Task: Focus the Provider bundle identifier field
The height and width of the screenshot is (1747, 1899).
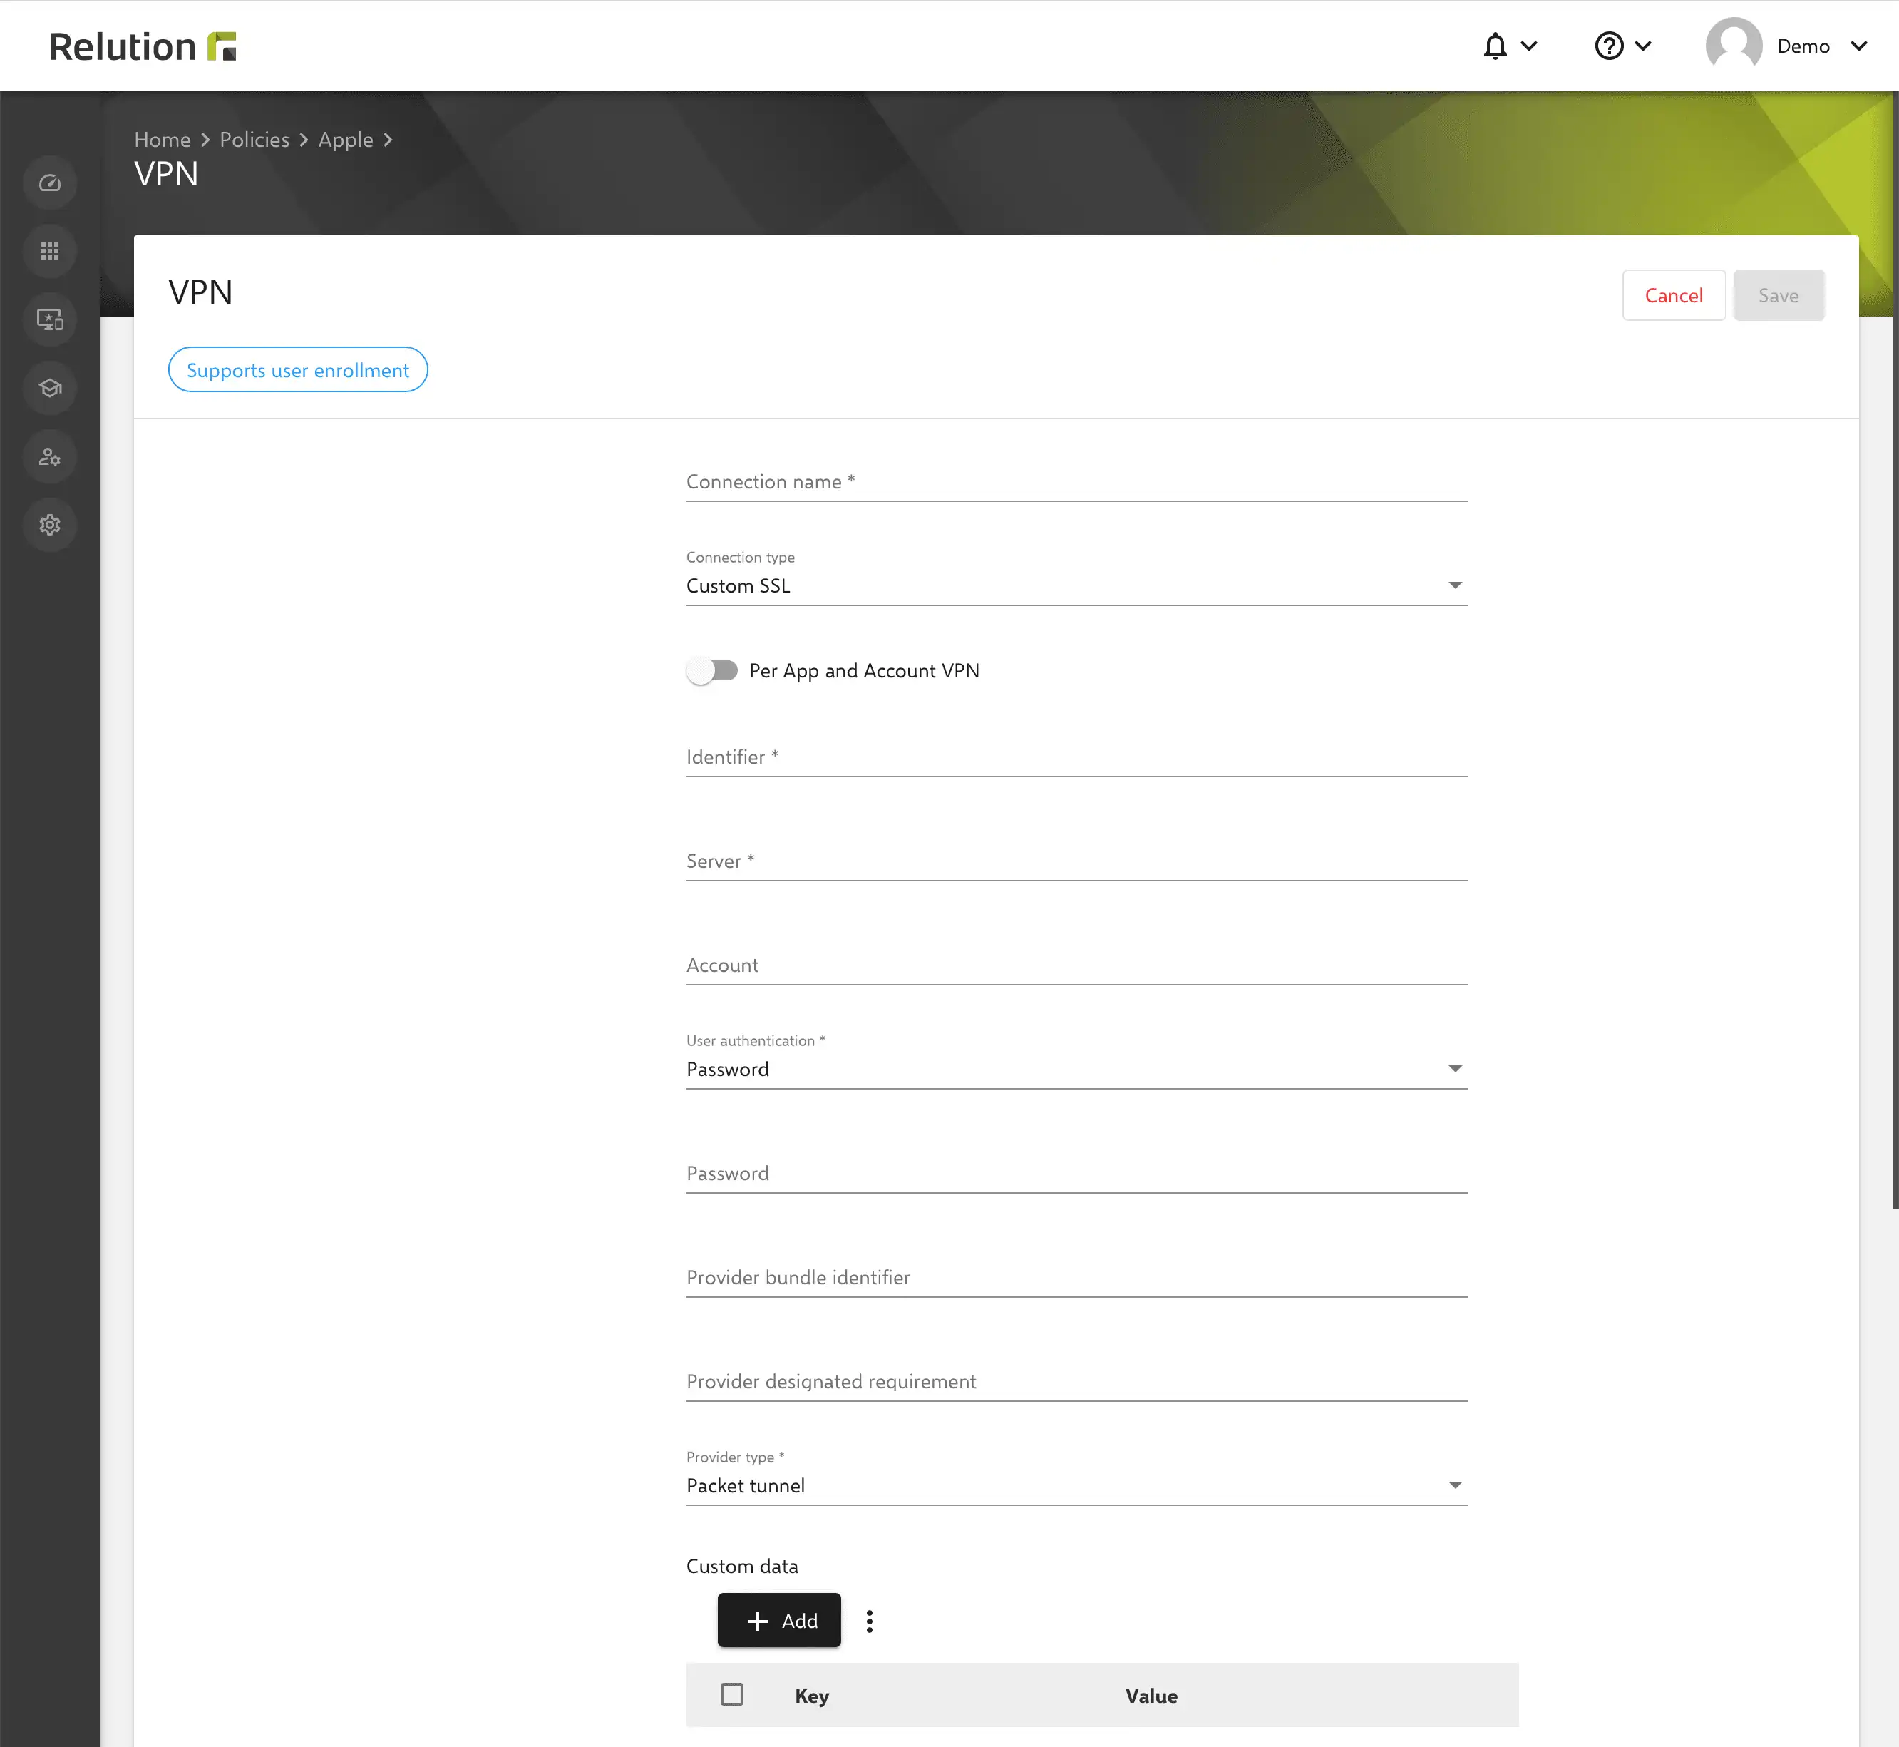Action: click(x=1076, y=1278)
